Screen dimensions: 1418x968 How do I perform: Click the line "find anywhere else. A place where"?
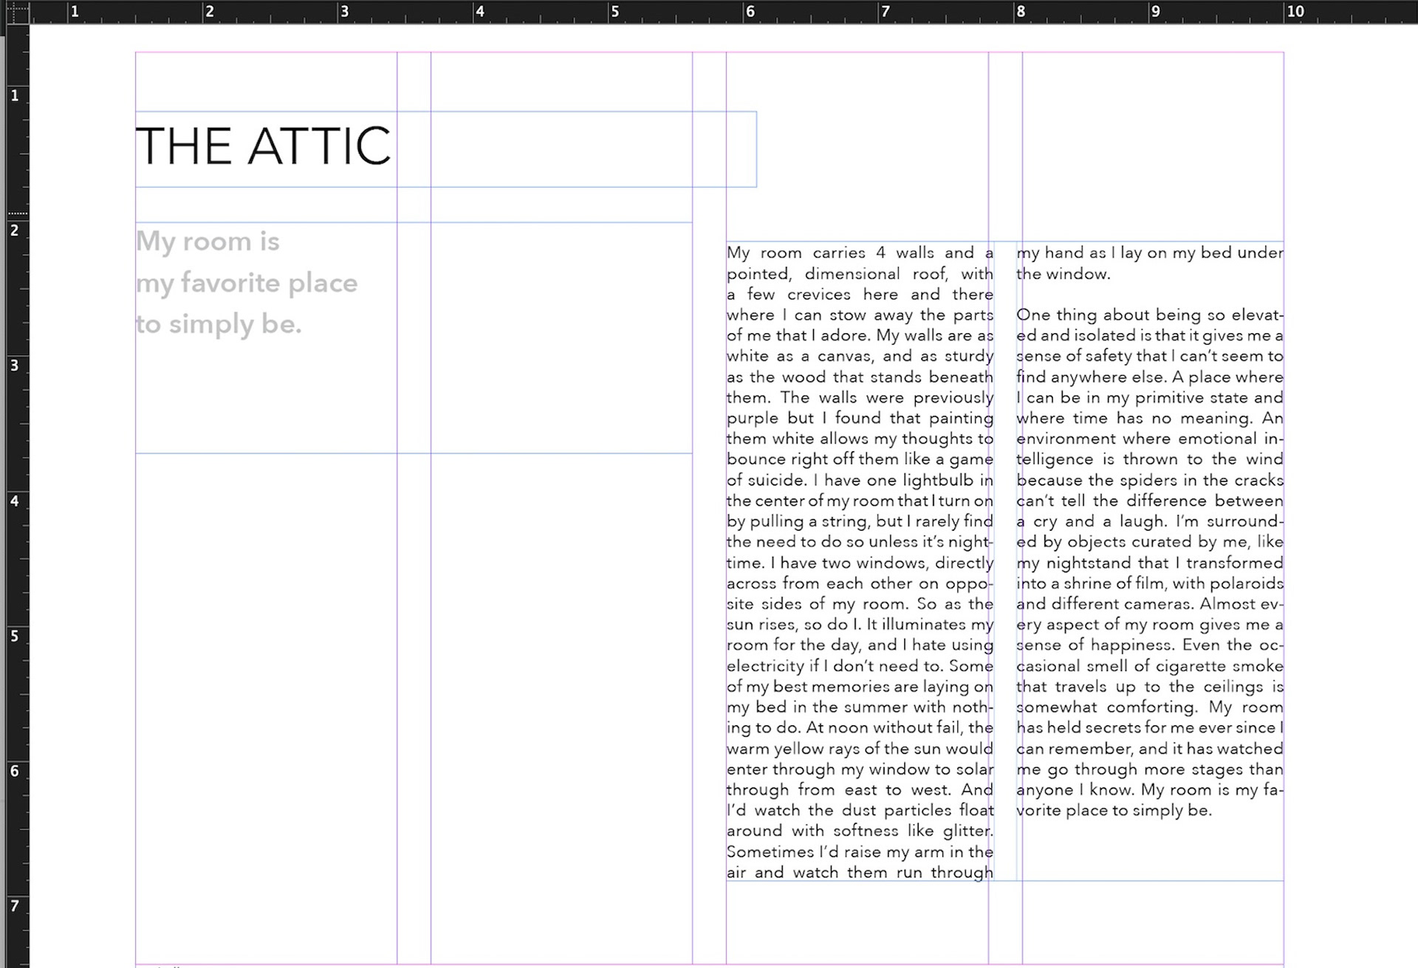pos(1150,377)
